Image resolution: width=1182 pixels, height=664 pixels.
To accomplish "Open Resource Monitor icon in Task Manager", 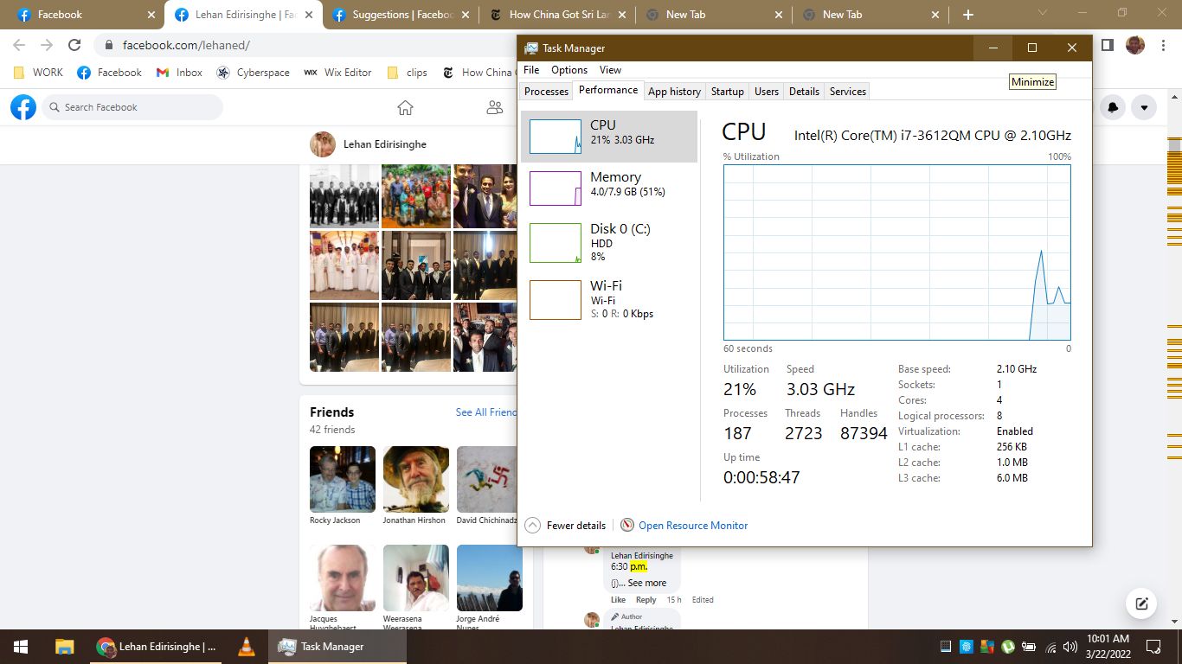I will click(629, 525).
